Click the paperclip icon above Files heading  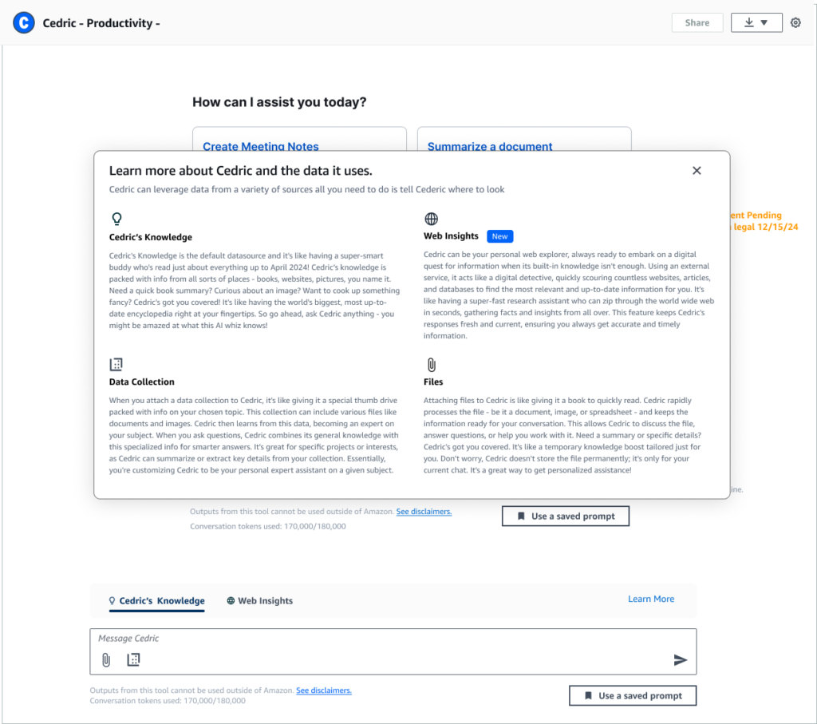click(431, 365)
